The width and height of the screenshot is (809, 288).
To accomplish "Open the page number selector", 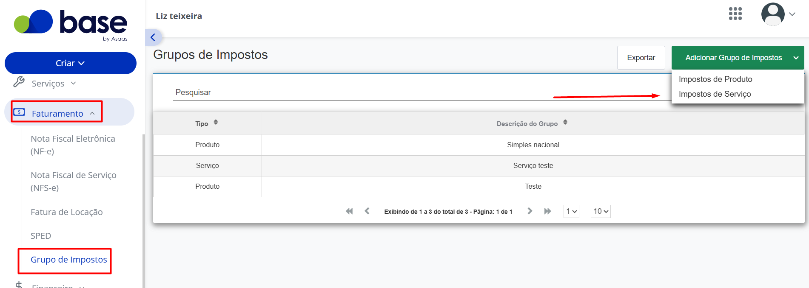I will (x=571, y=211).
